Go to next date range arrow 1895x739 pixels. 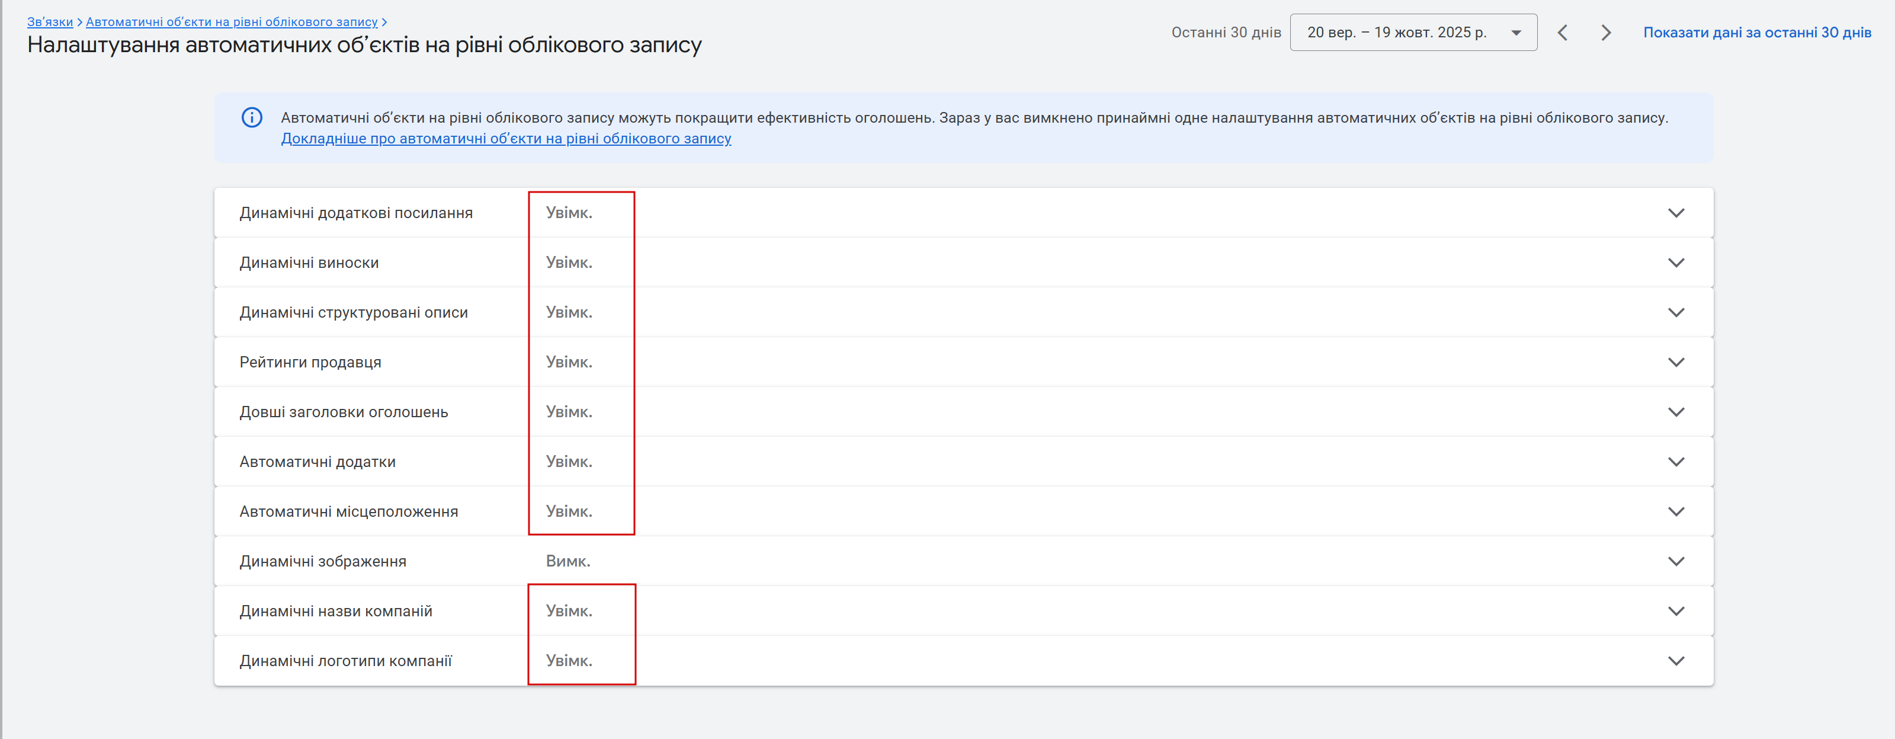tap(1606, 33)
